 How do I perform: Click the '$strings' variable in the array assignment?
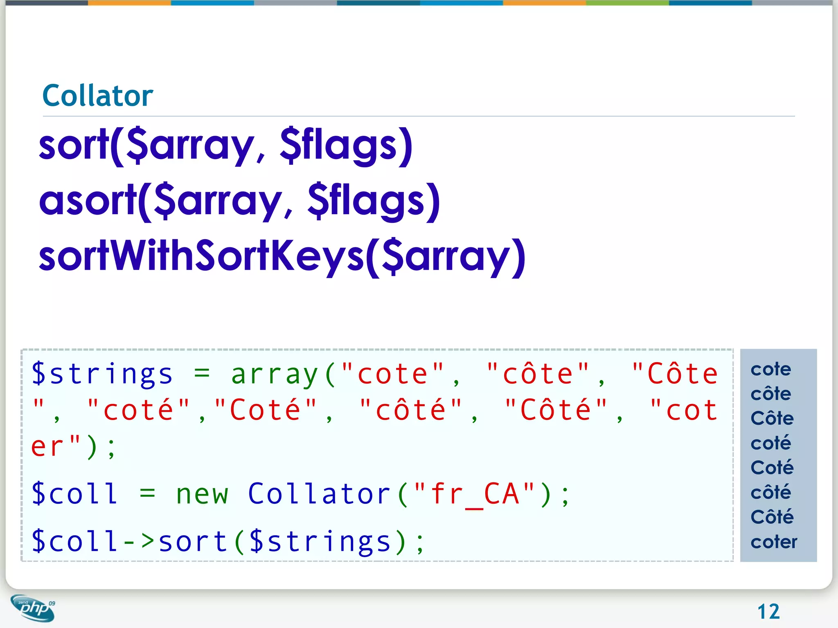[x=102, y=374]
